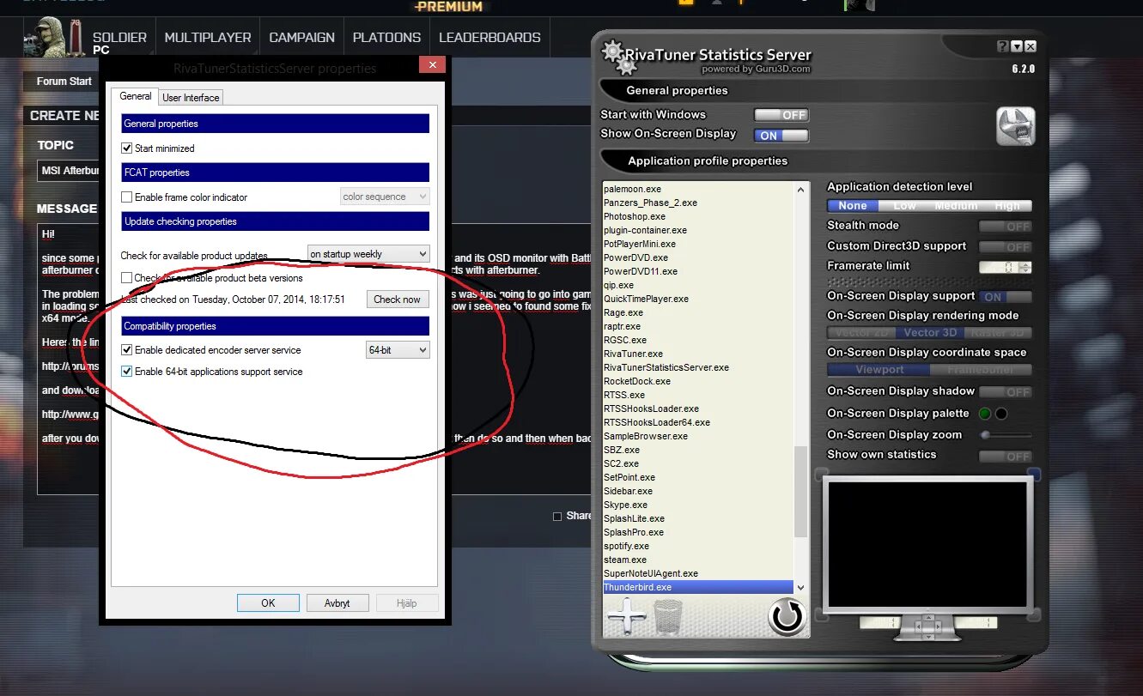1143x696 pixels.
Task: Open the 64-bit encoder service dropdown
Action: [x=398, y=350]
